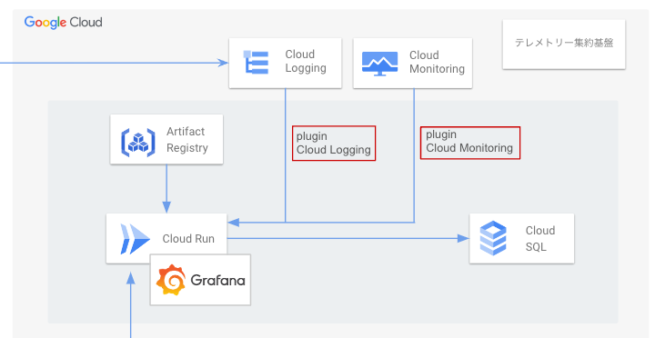Click the "plugin Cloud Logging" text
This screenshot has width=665, height=338.
click(x=334, y=144)
